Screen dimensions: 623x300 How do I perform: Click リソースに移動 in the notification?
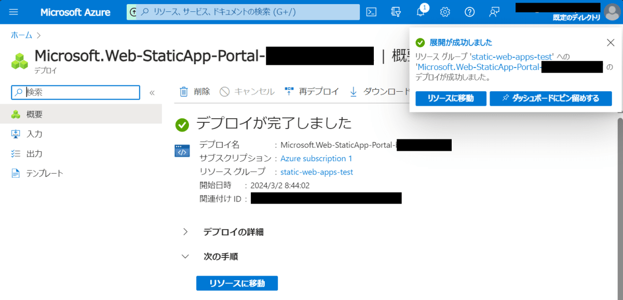[x=451, y=98]
